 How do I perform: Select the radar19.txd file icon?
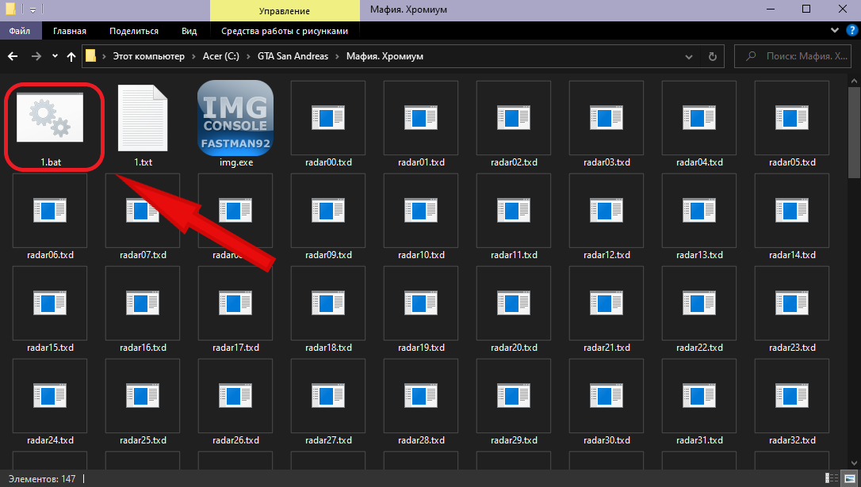(x=421, y=302)
